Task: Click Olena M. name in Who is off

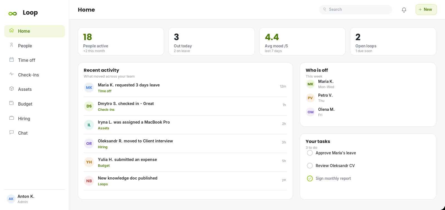Action: click(326, 109)
